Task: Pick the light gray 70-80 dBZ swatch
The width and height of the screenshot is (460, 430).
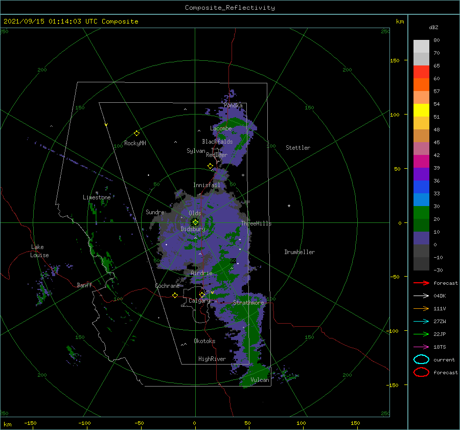Action: pyautogui.click(x=421, y=47)
